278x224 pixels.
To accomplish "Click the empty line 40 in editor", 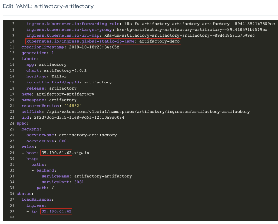I will [x=139, y=218].
